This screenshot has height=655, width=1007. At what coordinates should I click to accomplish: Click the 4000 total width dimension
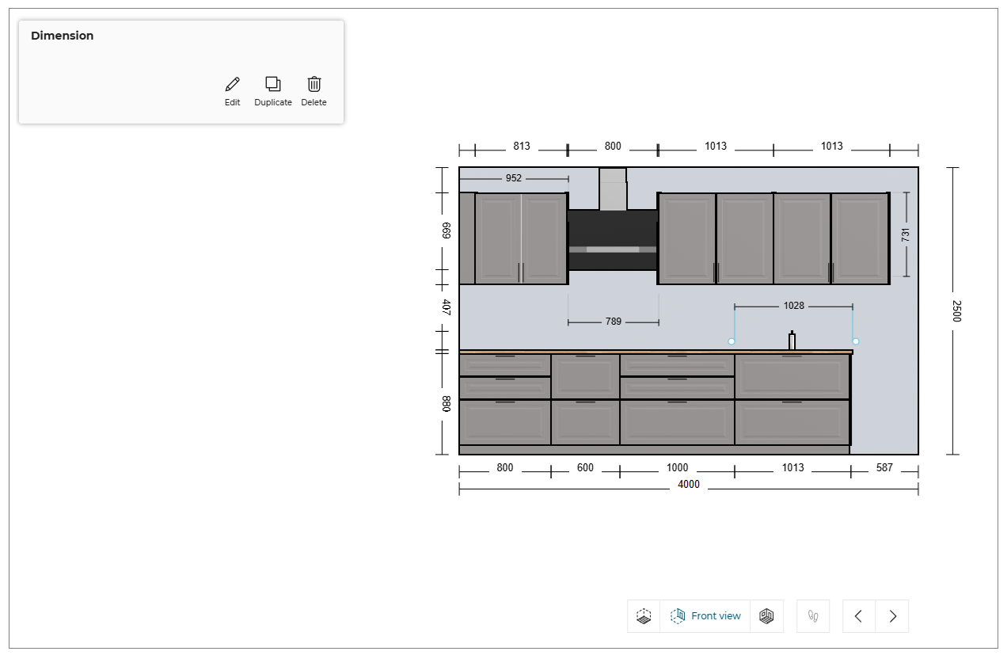[x=689, y=485]
